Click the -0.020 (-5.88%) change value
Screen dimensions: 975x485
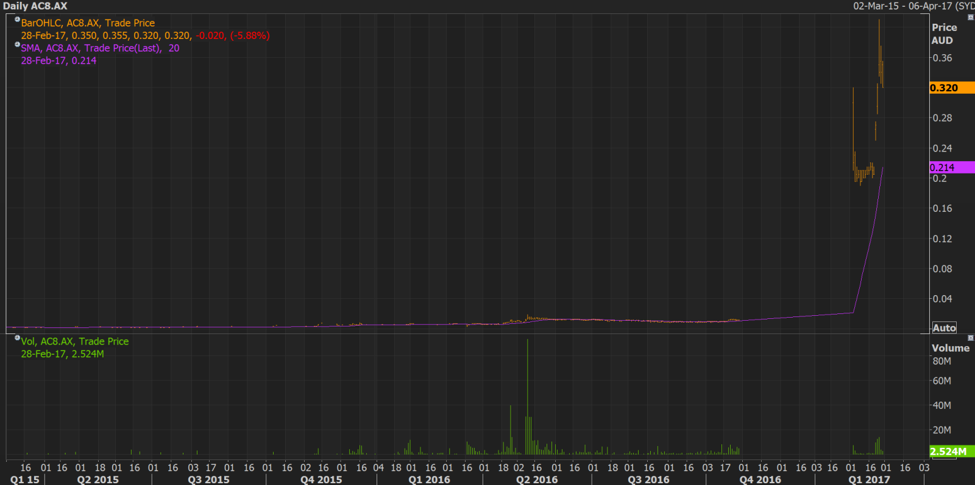point(233,36)
